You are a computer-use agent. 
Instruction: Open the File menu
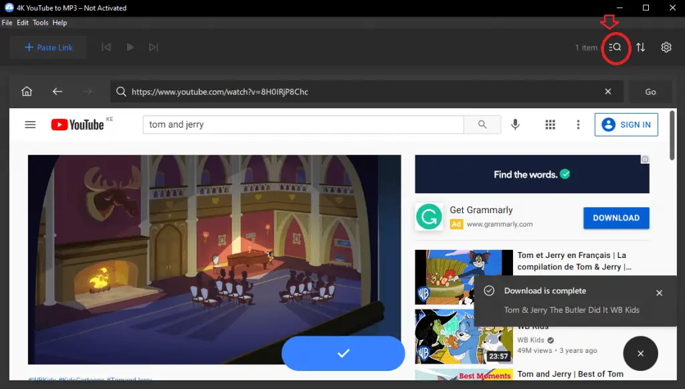(7, 23)
